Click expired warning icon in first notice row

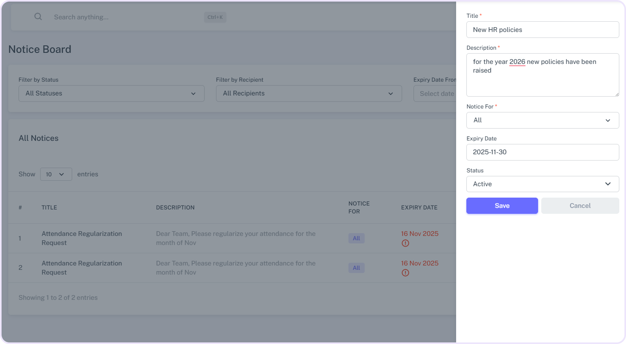click(405, 243)
